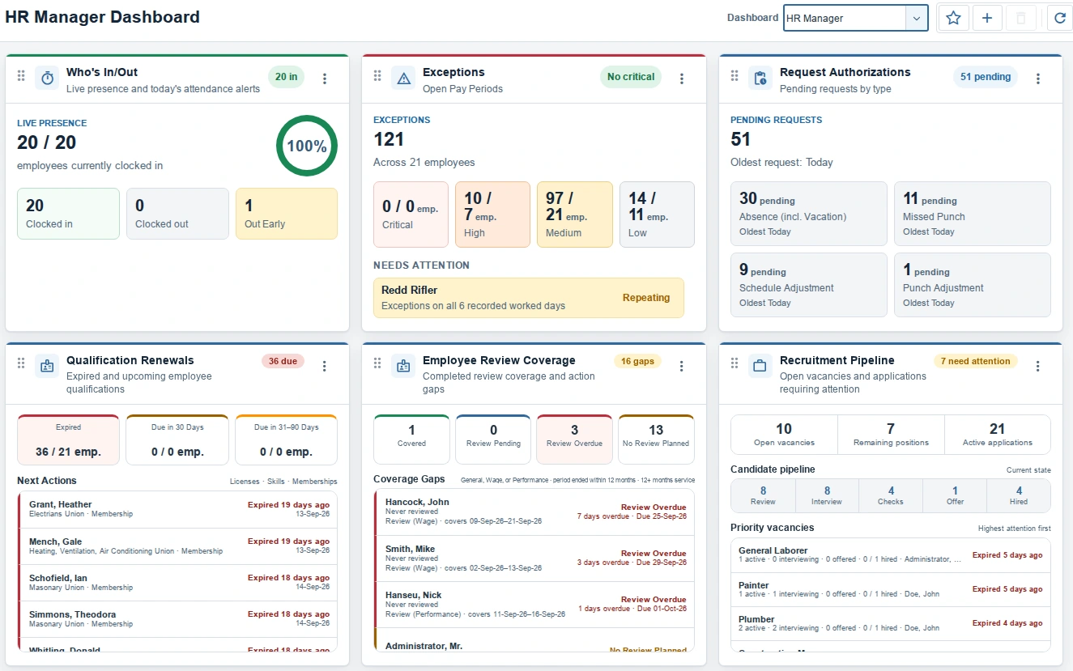This screenshot has width=1073, height=671.
Task: Select the Medium exceptions tile
Action: point(575,214)
